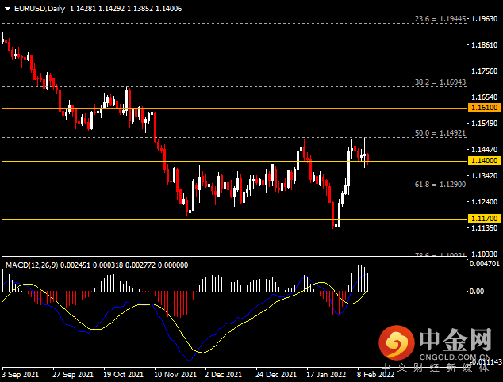This screenshot has width=503, height=382.
Task: Click the 1.11350 price scale value
Action: click(x=485, y=228)
